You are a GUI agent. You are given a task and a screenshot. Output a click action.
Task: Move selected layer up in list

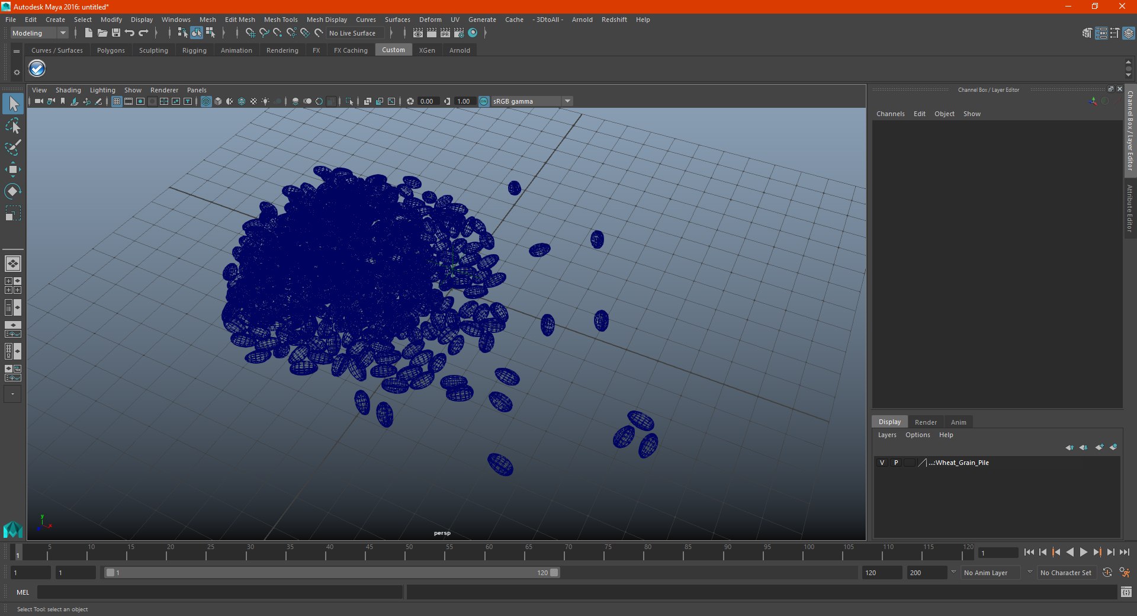pos(1069,447)
